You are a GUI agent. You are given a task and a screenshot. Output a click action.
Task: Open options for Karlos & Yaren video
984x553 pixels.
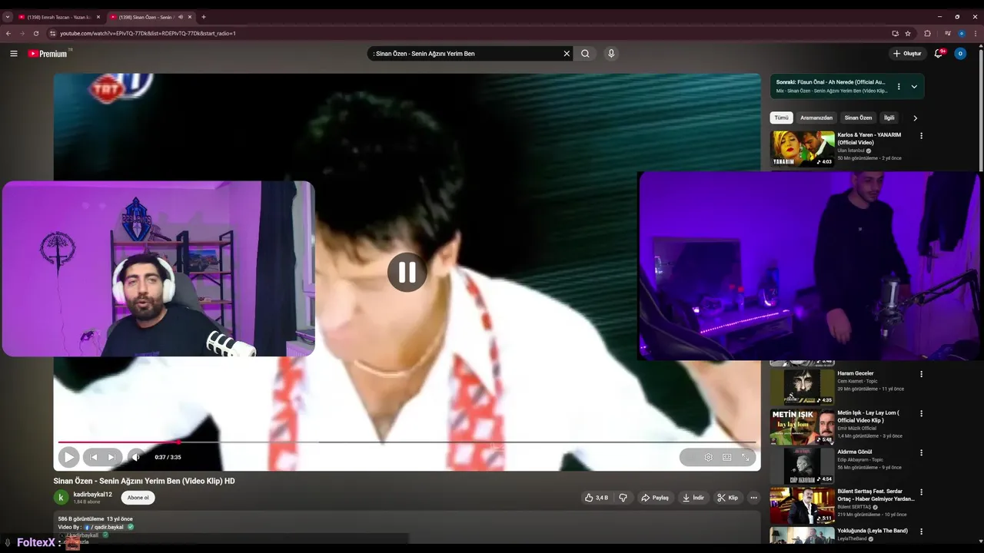pos(921,136)
